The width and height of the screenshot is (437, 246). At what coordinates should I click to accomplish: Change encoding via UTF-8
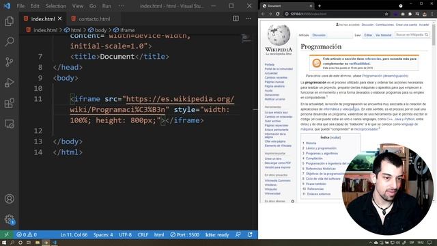[125, 234]
